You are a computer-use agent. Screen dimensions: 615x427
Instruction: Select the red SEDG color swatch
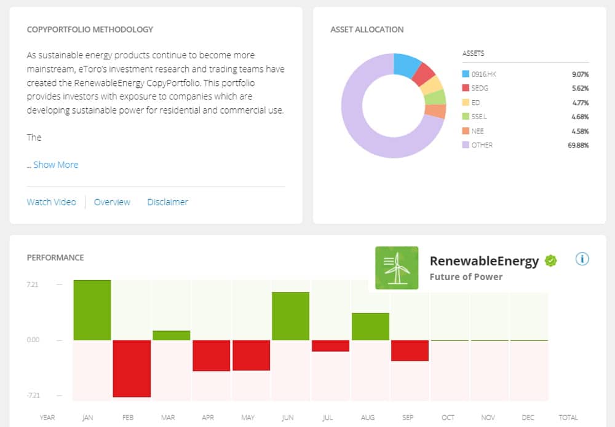466,88
